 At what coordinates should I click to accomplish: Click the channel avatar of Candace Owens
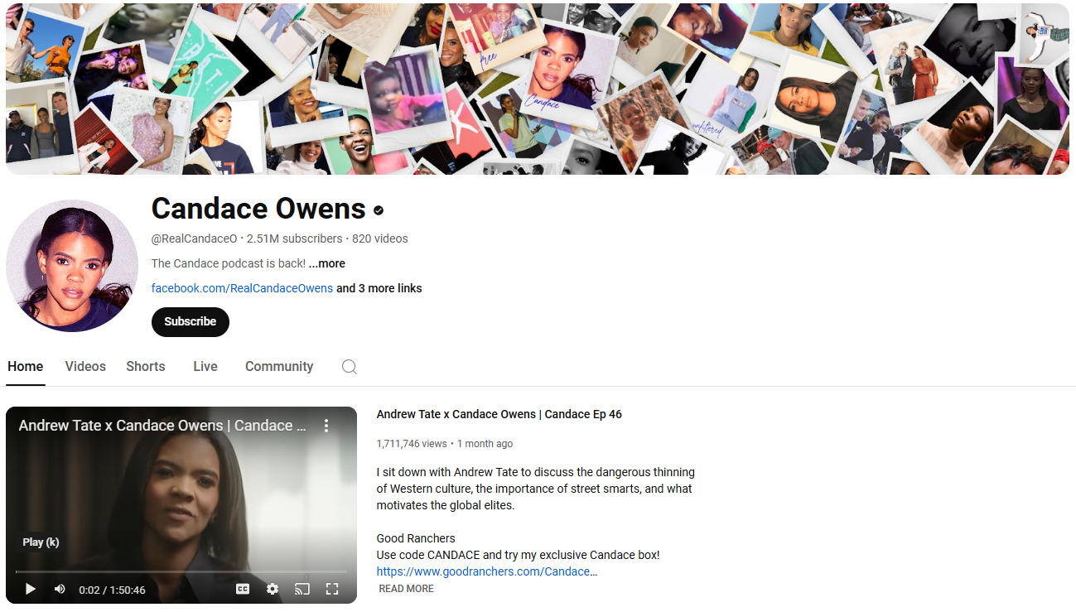72,266
